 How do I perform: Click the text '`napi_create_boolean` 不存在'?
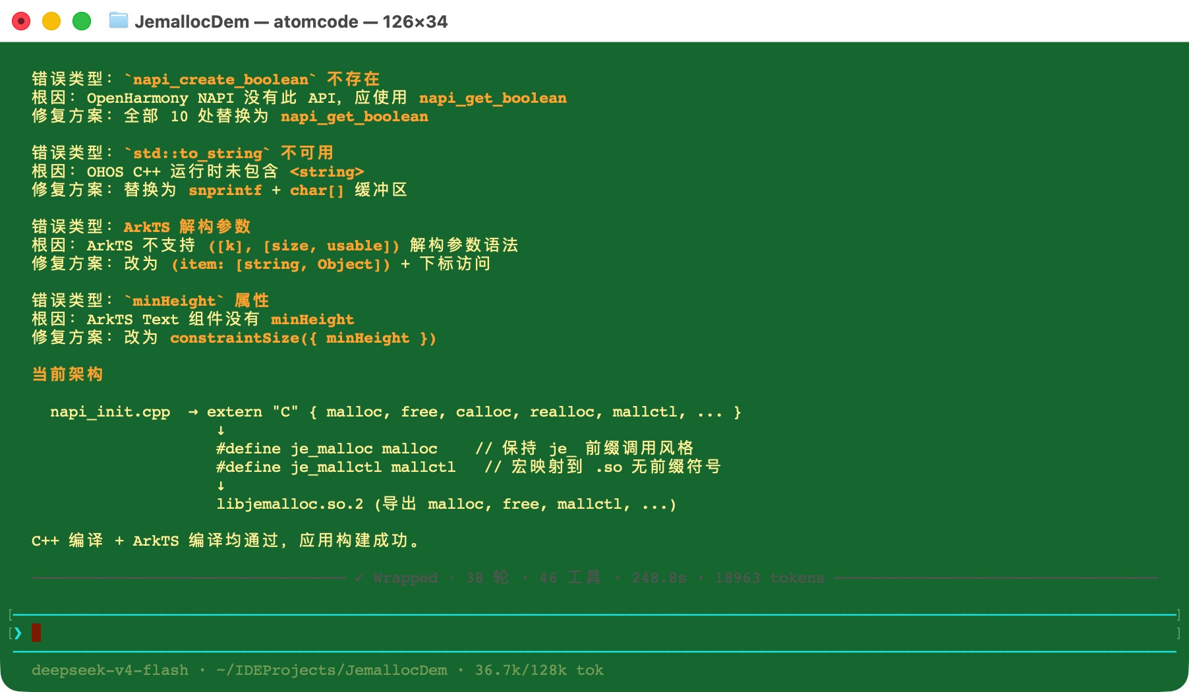click(252, 79)
